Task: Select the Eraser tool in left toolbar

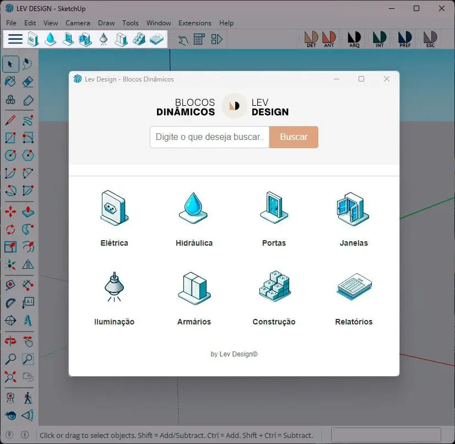Action: tap(28, 82)
